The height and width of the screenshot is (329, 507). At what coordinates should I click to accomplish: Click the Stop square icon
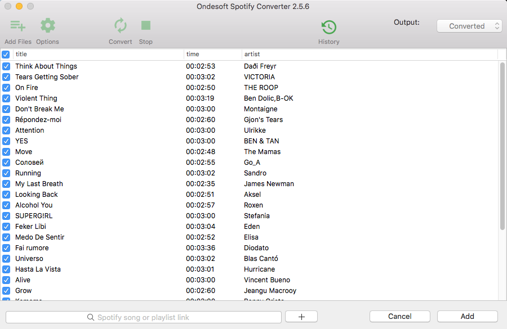pos(146,25)
